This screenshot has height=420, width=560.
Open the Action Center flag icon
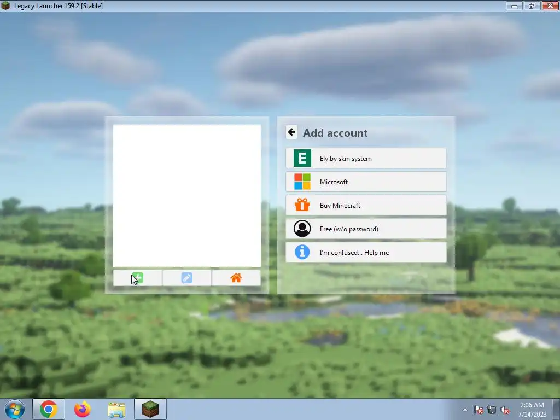(x=479, y=410)
